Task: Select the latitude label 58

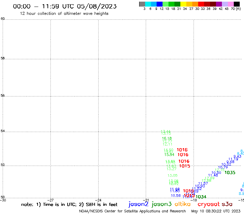Action: (3, 58)
